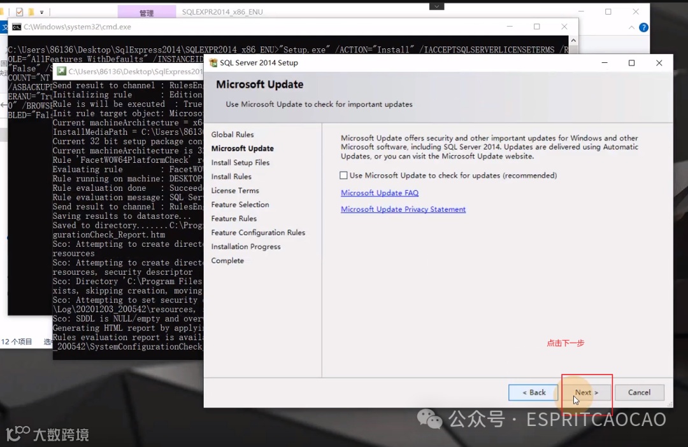The height and width of the screenshot is (447, 688).
Task: Minimize the SQL Server 2014 Setup window
Action: [x=605, y=62]
